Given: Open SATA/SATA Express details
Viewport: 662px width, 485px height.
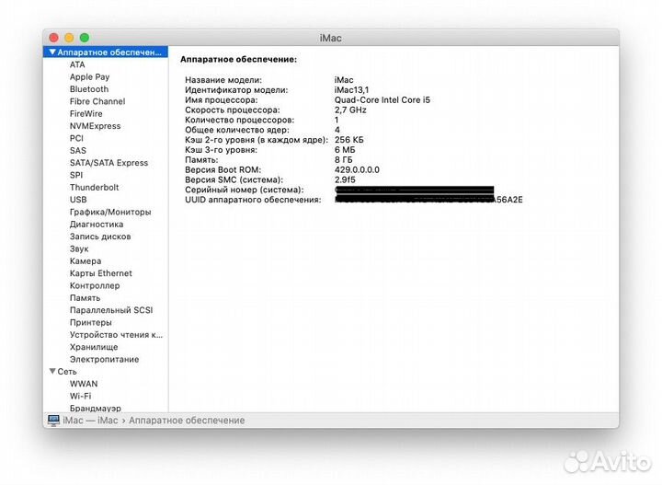Looking at the screenshot, I should [x=108, y=163].
